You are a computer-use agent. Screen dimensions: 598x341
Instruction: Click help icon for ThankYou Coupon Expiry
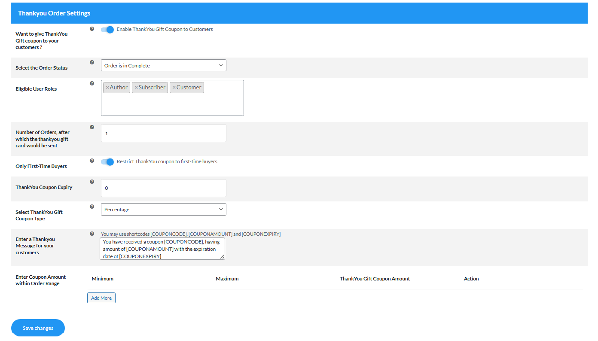pyautogui.click(x=92, y=182)
